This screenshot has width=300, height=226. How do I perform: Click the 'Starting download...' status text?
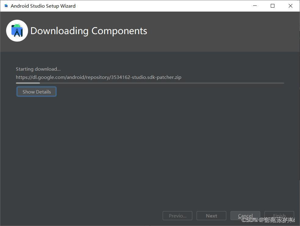click(x=38, y=69)
